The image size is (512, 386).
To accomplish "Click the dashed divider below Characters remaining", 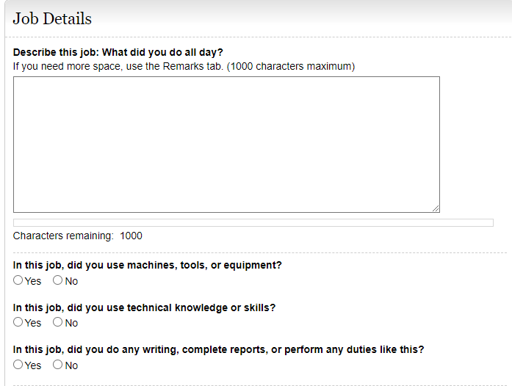I will pyautogui.click(x=257, y=253).
